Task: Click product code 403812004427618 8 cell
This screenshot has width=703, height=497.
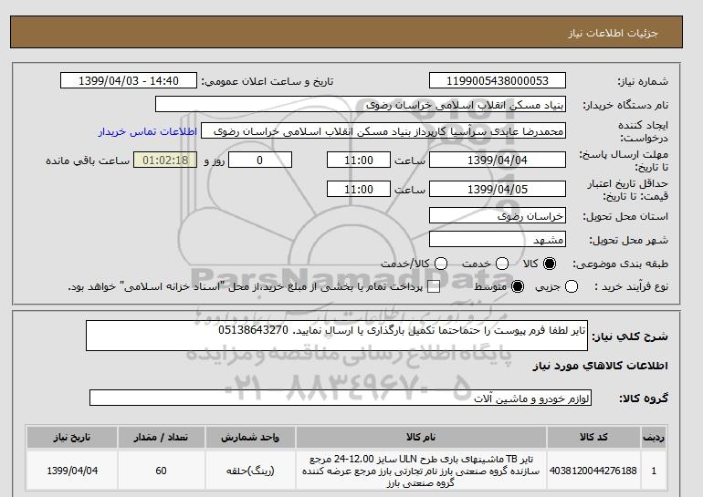Action: click(593, 471)
